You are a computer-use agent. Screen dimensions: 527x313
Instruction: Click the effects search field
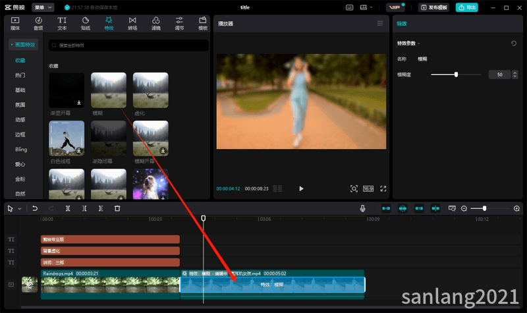[x=128, y=45]
